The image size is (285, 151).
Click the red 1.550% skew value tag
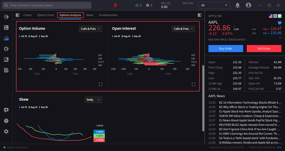tap(99, 140)
